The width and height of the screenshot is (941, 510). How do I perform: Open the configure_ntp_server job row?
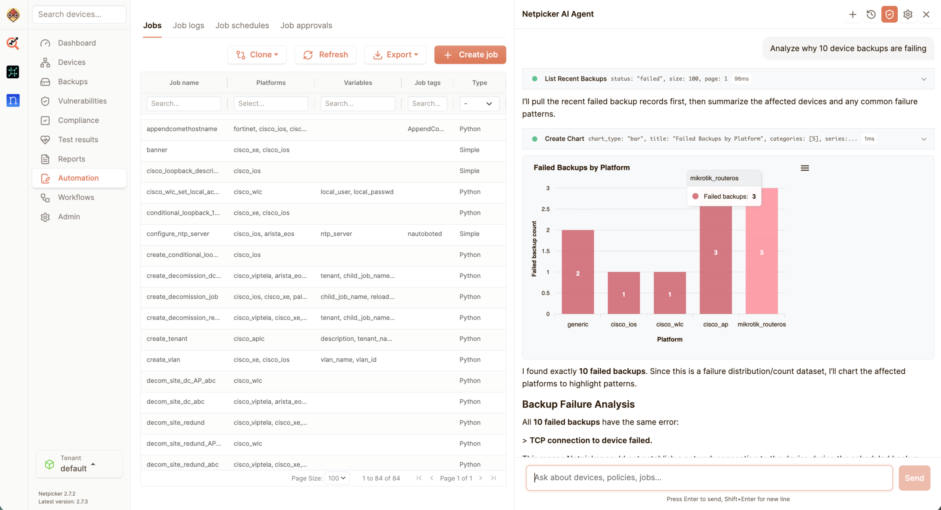click(x=323, y=234)
